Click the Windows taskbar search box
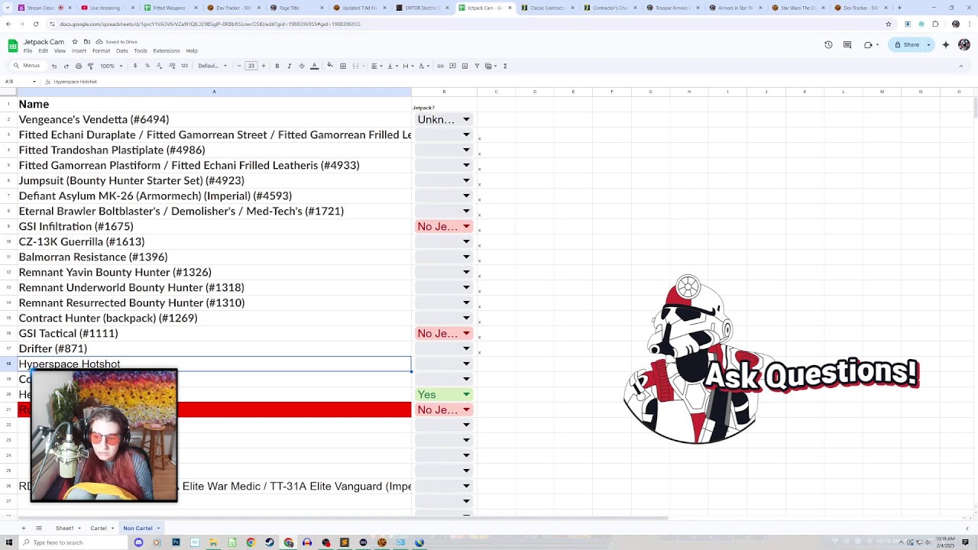 click(x=73, y=542)
